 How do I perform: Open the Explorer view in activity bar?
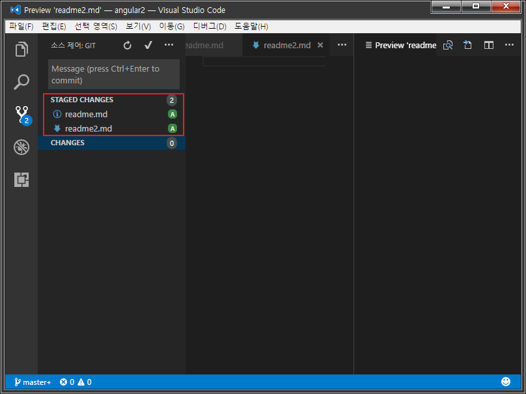click(x=21, y=49)
